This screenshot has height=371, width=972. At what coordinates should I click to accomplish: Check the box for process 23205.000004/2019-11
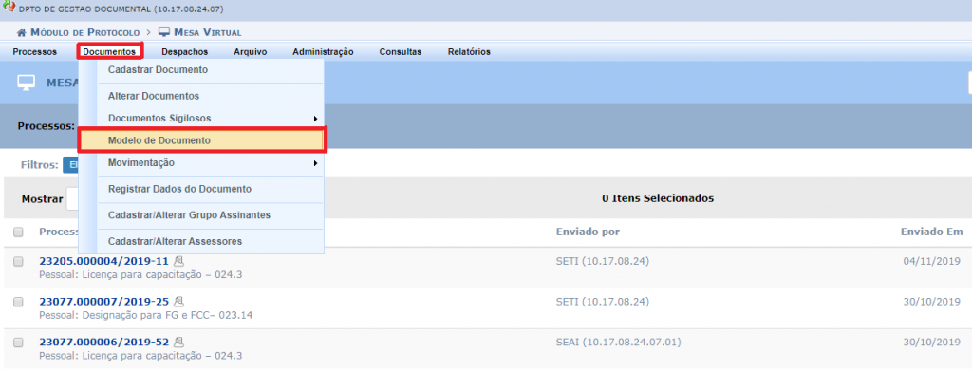[19, 261]
